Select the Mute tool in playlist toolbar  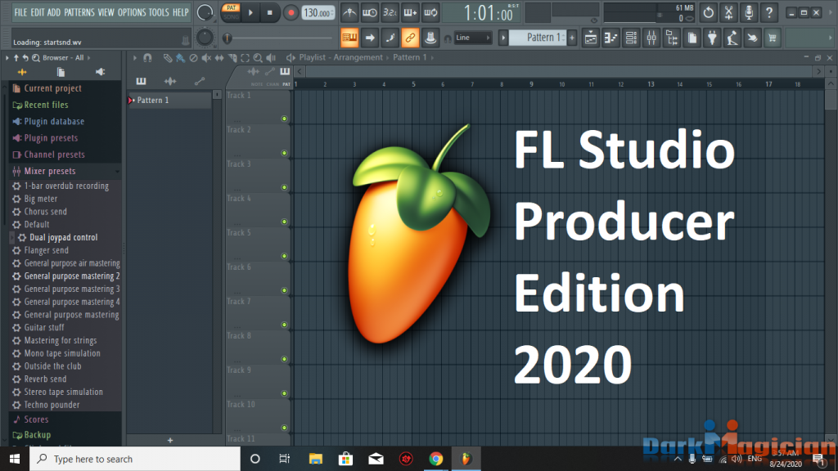point(206,58)
